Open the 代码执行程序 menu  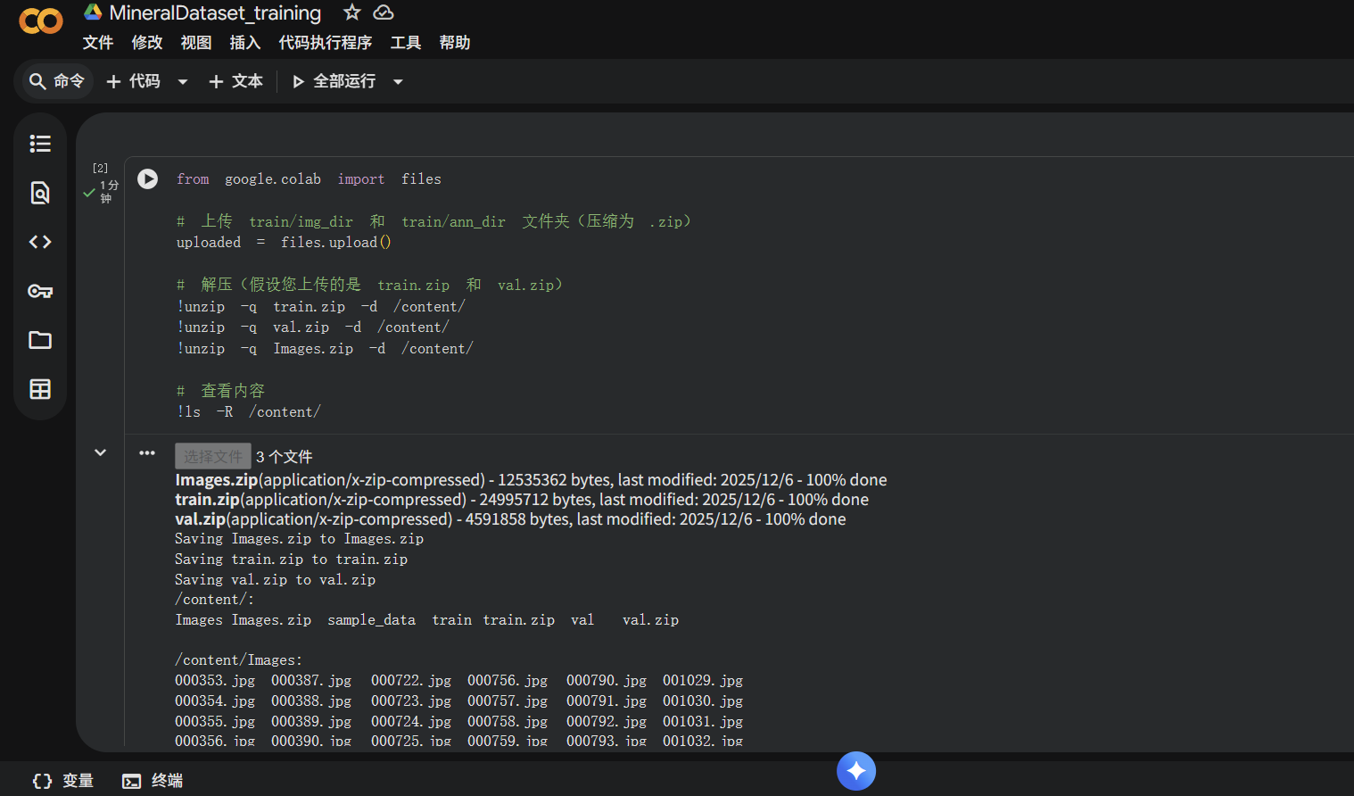coord(326,43)
